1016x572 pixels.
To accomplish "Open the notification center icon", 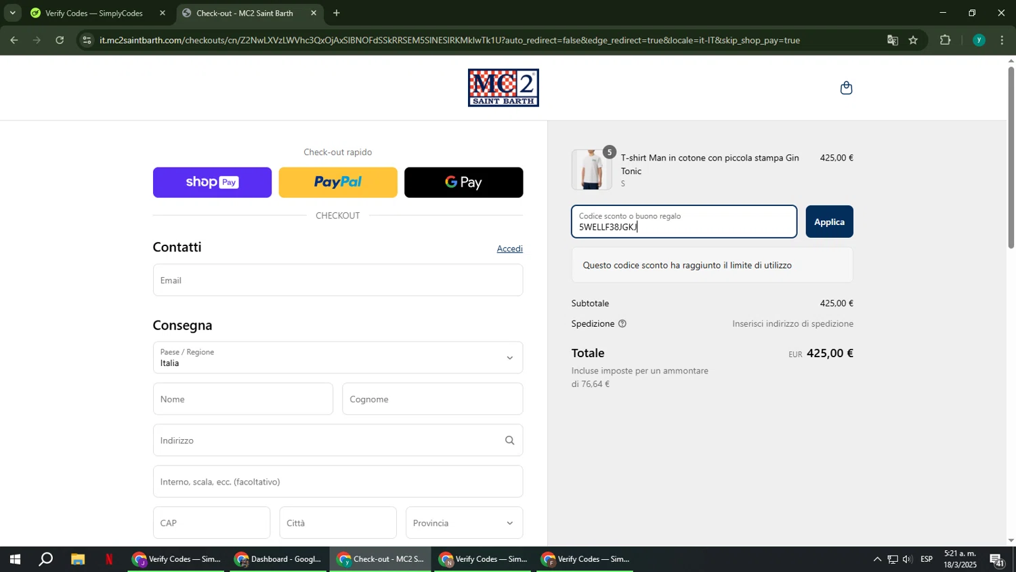I will (998, 560).
